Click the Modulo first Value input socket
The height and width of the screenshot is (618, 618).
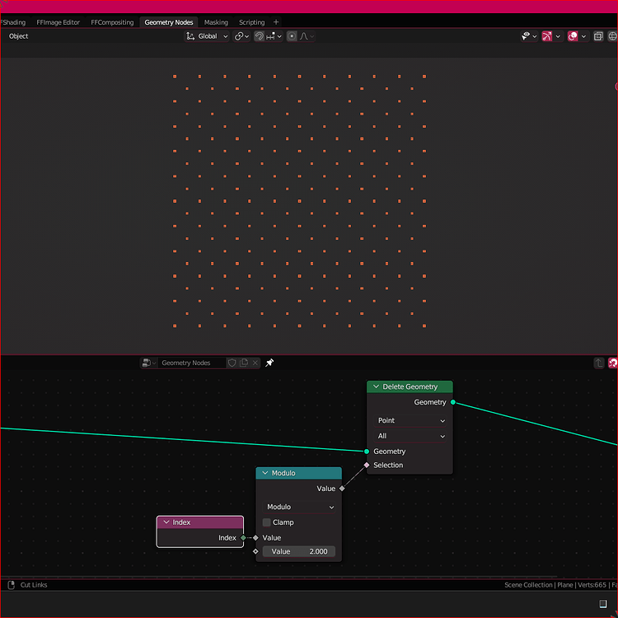coord(255,537)
